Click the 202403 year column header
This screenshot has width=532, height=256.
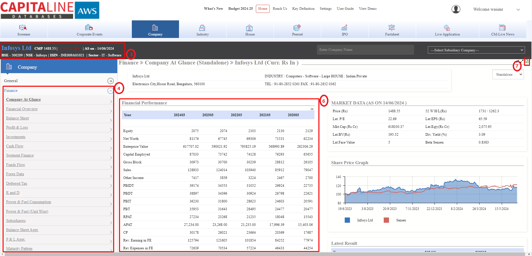tap(179, 115)
